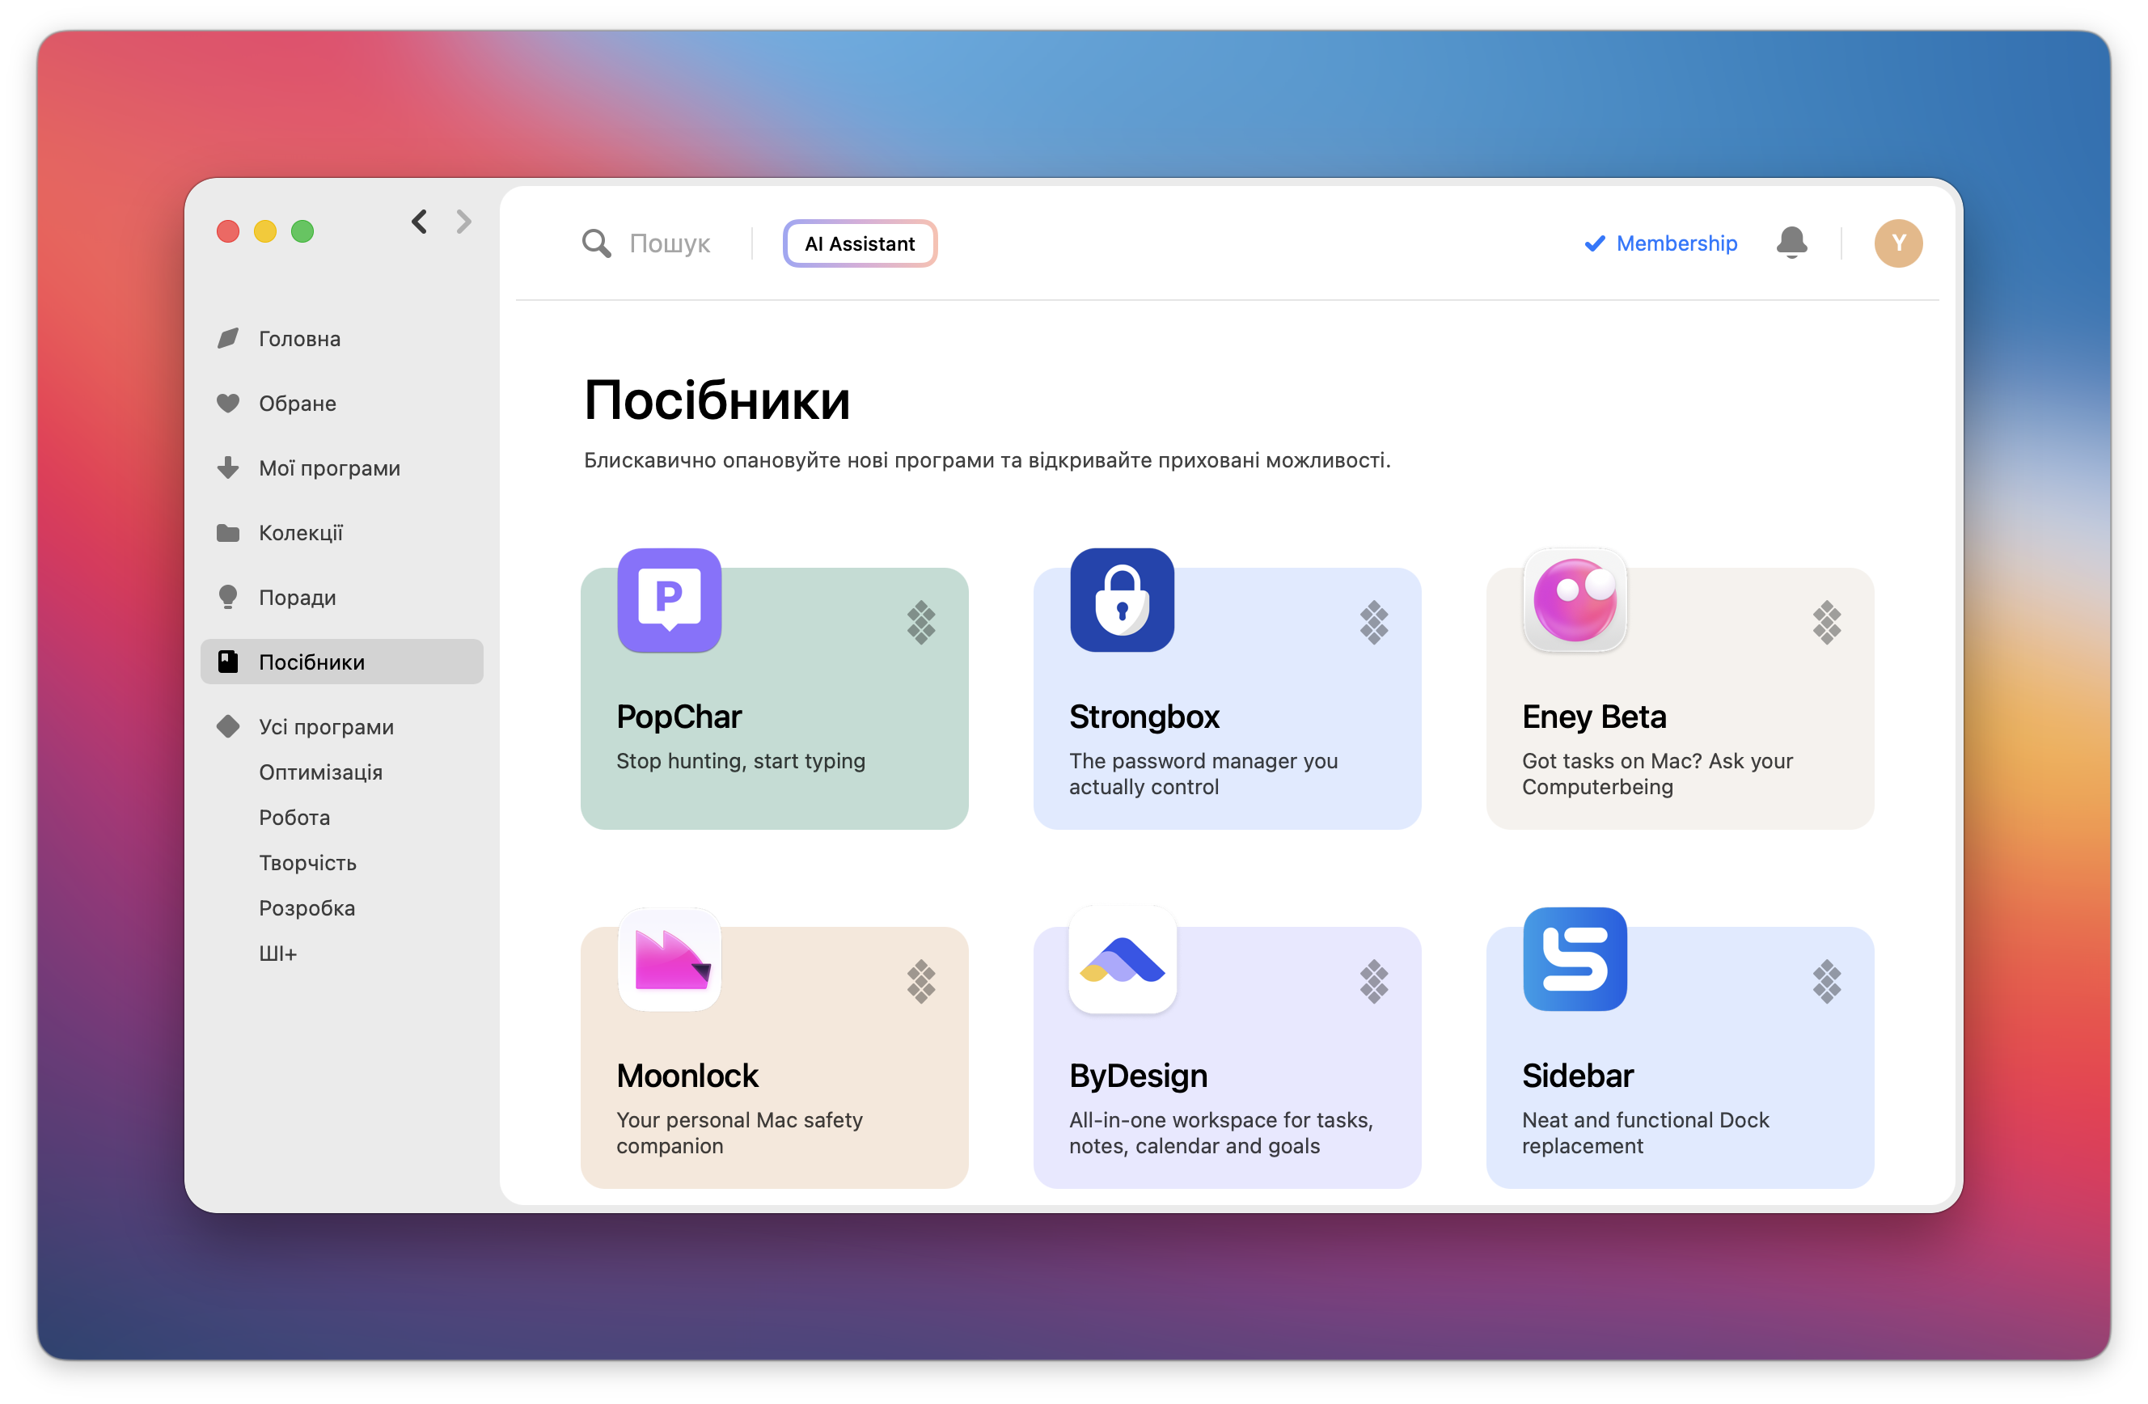Click 'Got tasks on Mac? Ask your Computerbeing'

1657,773
